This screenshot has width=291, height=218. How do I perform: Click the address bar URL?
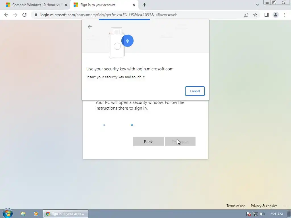(109, 15)
